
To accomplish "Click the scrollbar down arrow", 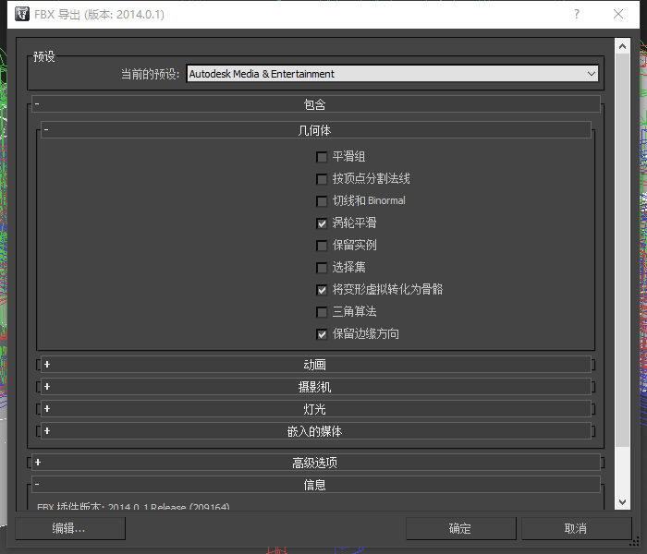I will [622, 502].
